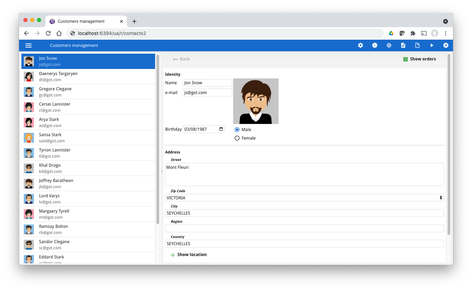The image size is (472, 290).
Task: Click the CPU chip icon in the toolbar
Action: click(389, 45)
